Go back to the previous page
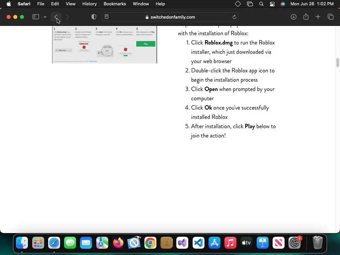This screenshot has height=255, width=340. coord(56,17)
